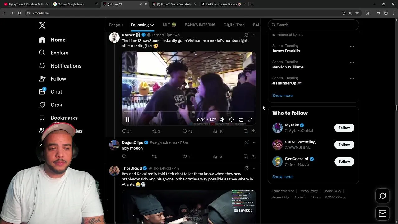Share the DornerClipz post

(253, 131)
